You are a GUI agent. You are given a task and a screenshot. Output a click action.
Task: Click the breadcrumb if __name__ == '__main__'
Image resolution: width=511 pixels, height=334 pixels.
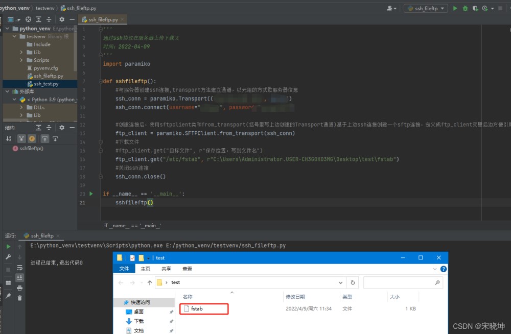coord(132,226)
